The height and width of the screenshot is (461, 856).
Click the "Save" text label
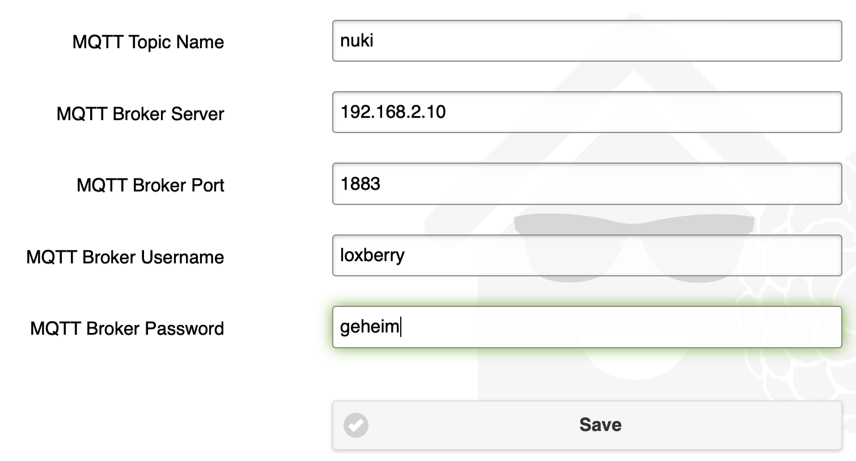600,425
